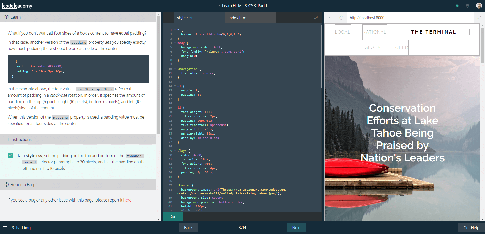Click the NATIONAL nav item in preview
The image size is (485, 234).
(375, 32)
